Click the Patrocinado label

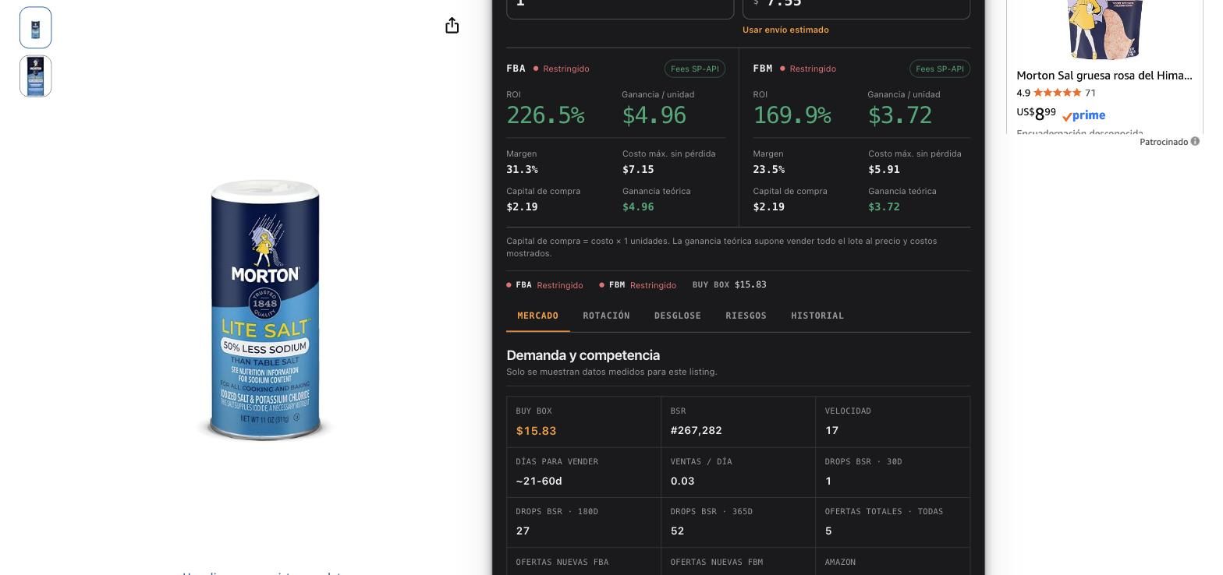pos(1164,142)
